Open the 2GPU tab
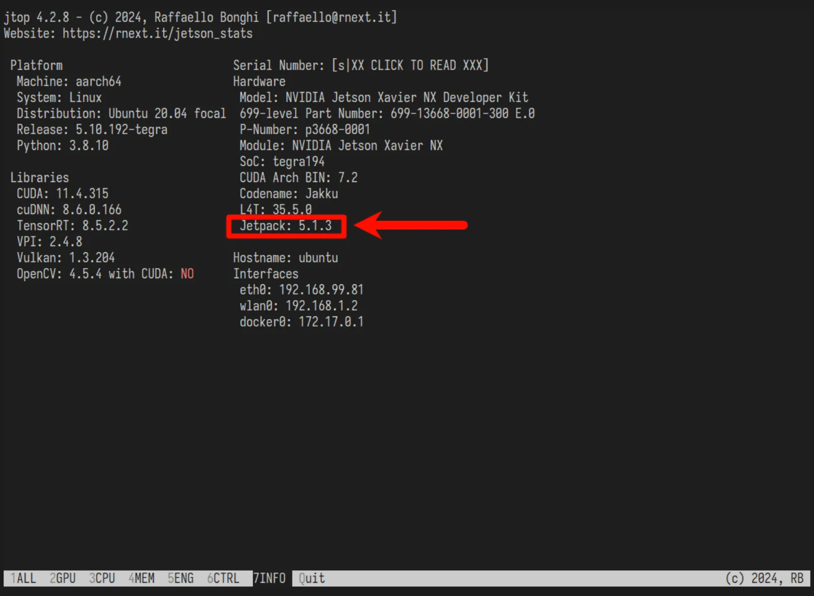Viewport: 814px width, 596px height. pyautogui.click(x=62, y=578)
